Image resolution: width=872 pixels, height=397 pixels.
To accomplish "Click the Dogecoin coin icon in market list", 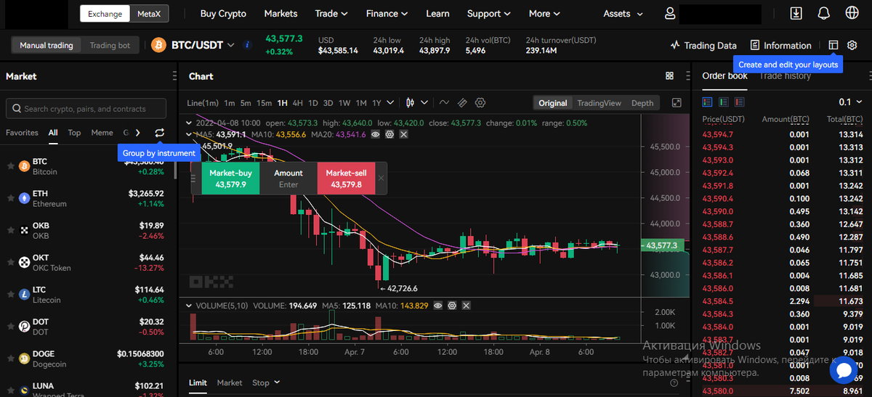I will 23,359.
